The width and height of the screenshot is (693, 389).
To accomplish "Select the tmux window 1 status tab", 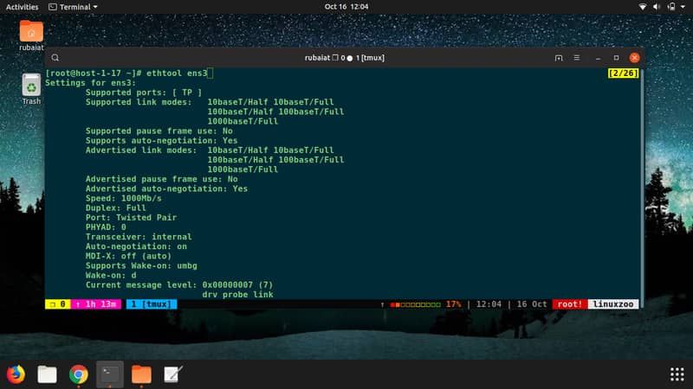I will tap(150, 304).
